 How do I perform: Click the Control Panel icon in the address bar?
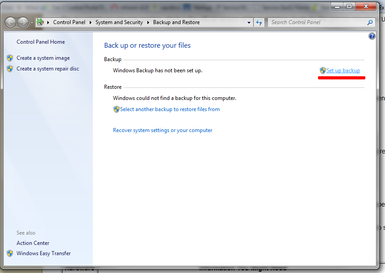40,22
